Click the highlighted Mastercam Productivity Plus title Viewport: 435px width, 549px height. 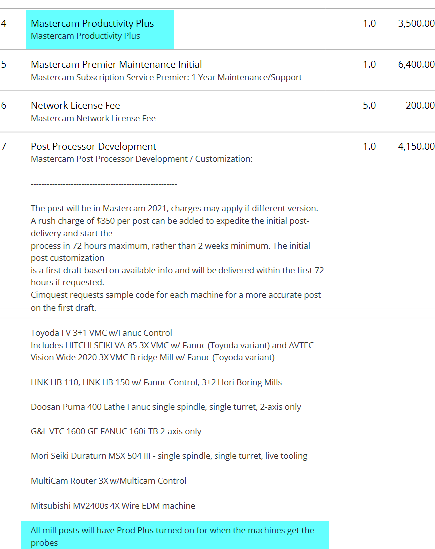(x=92, y=23)
